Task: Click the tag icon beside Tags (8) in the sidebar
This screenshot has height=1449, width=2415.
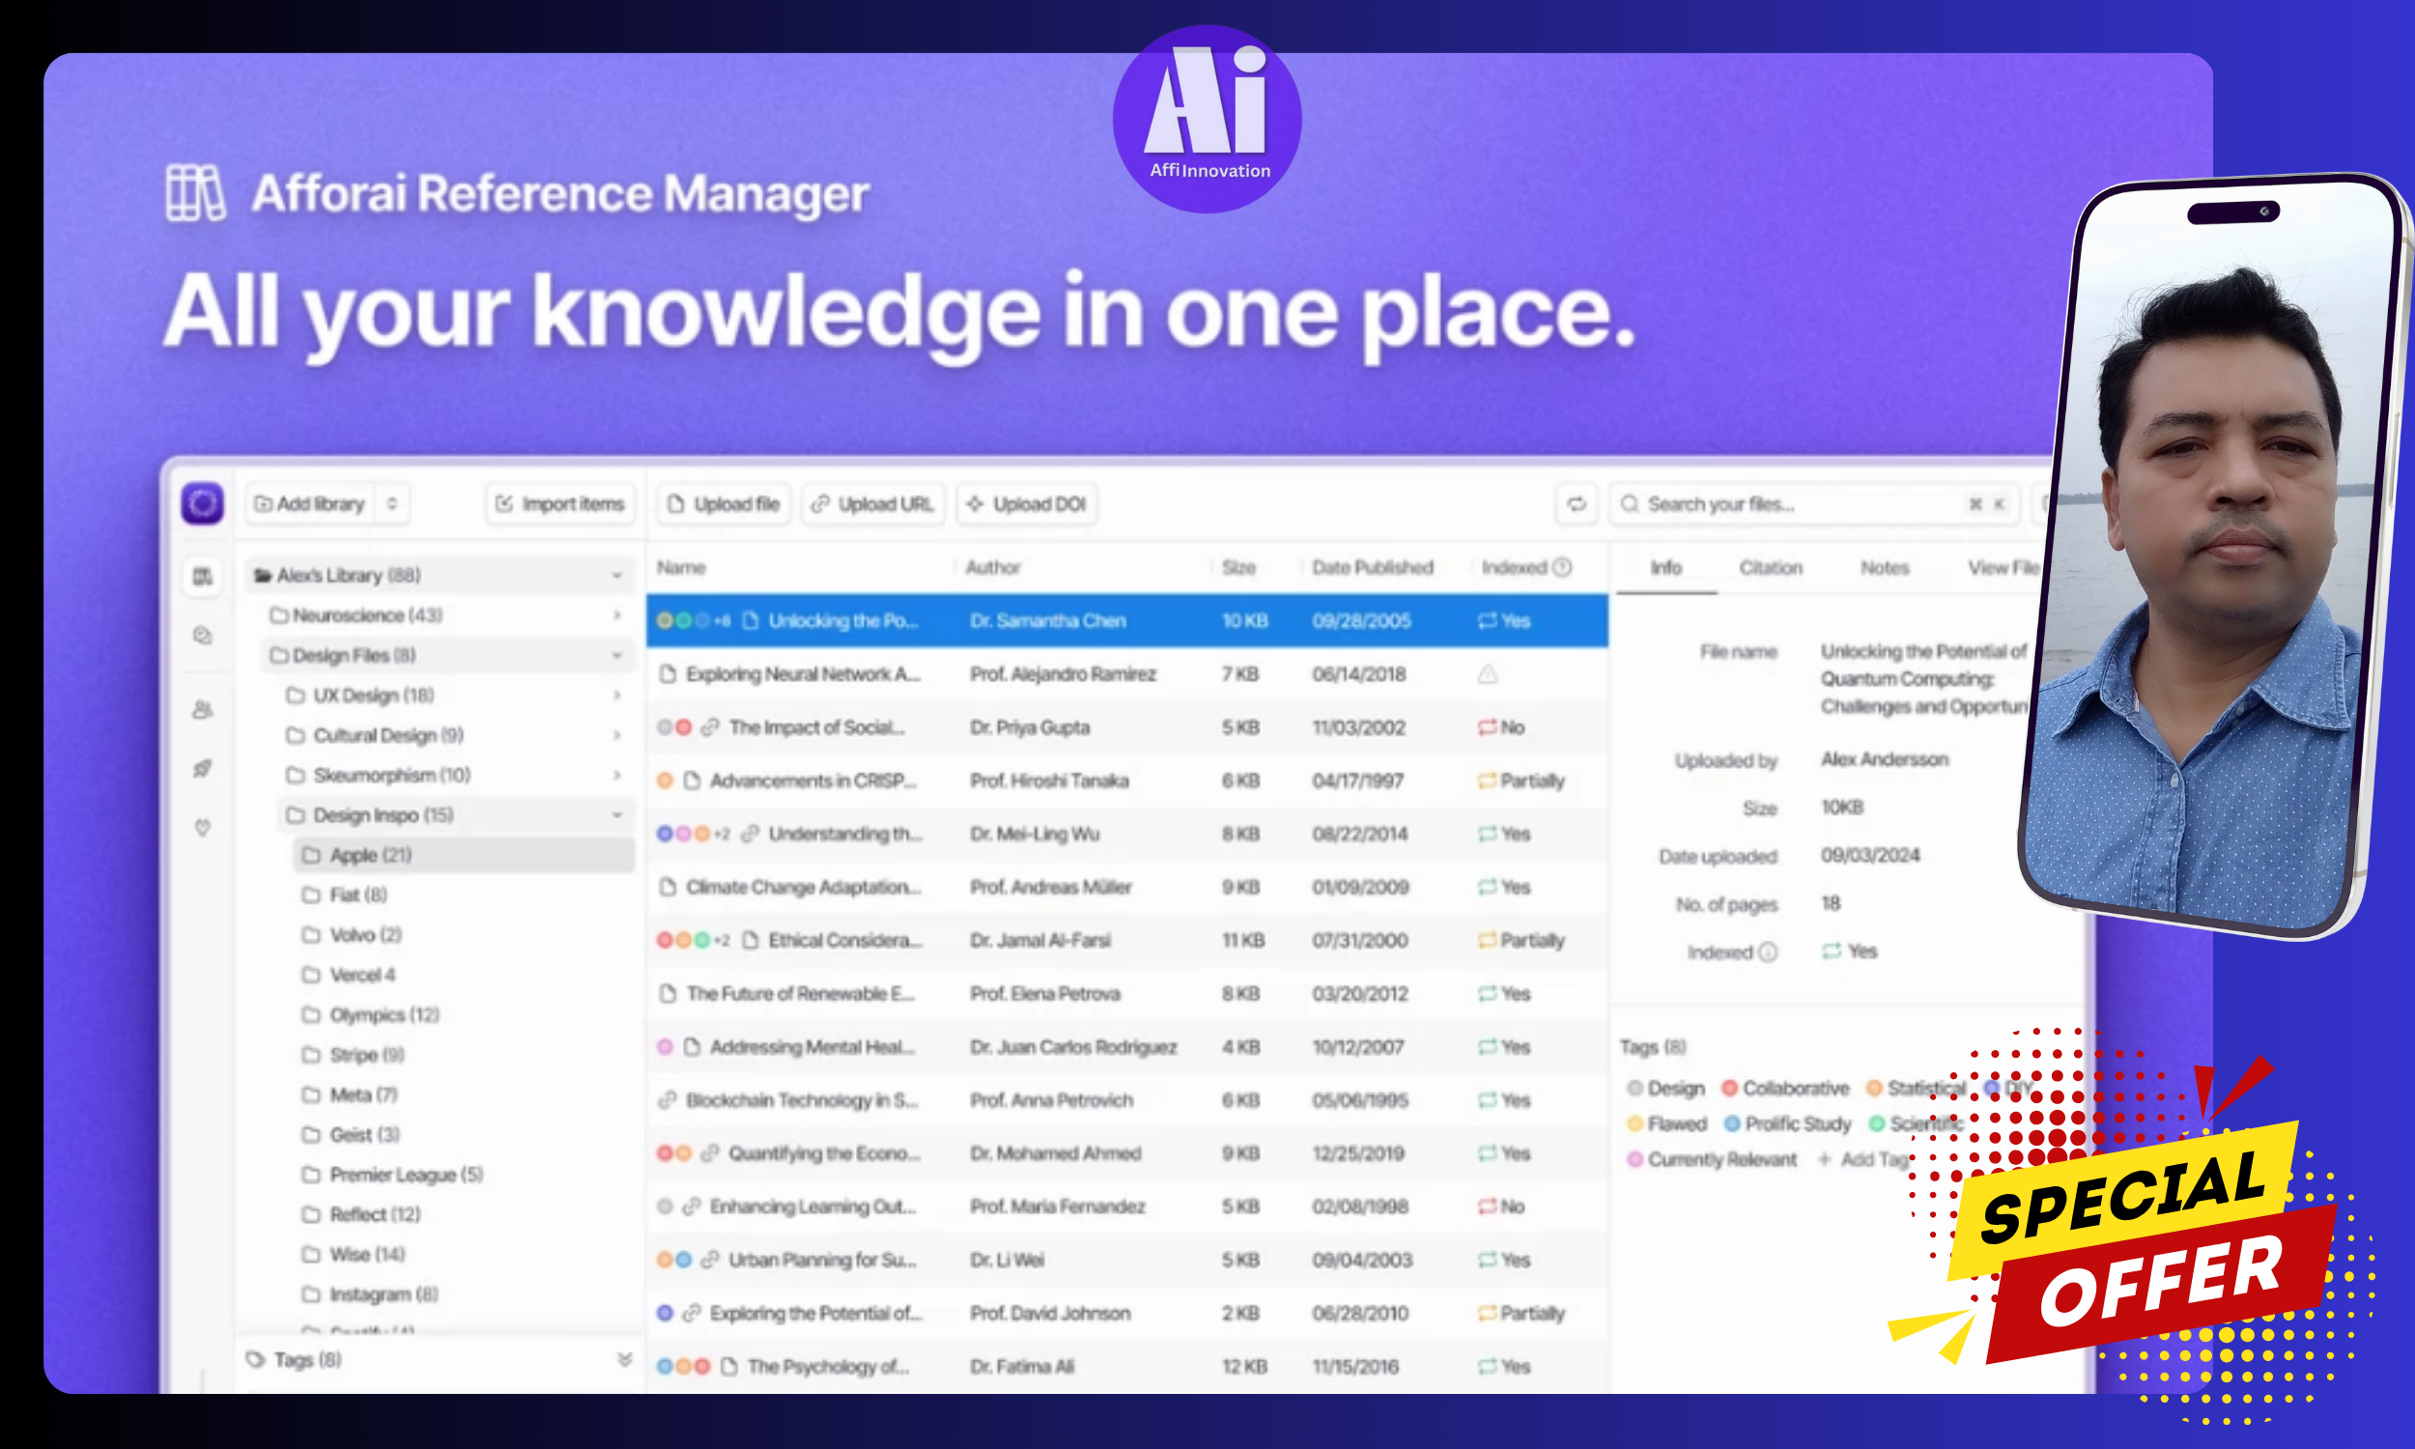Action: tap(256, 1360)
